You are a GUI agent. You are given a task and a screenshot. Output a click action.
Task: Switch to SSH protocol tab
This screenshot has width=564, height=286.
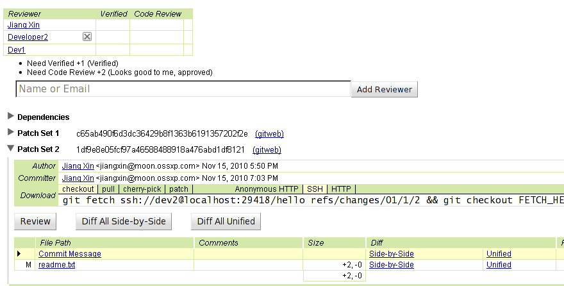coord(315,189)
